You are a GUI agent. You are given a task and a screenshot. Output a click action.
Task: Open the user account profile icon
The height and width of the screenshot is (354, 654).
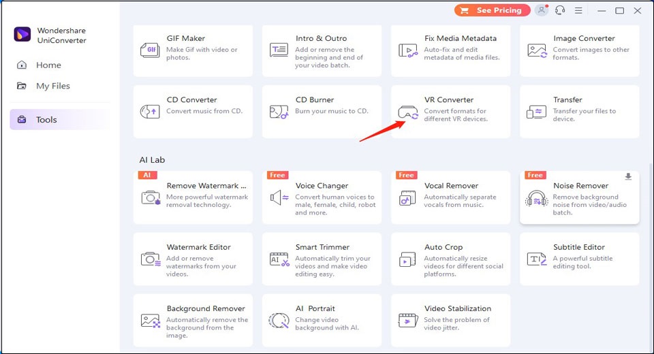click(542, 10)
